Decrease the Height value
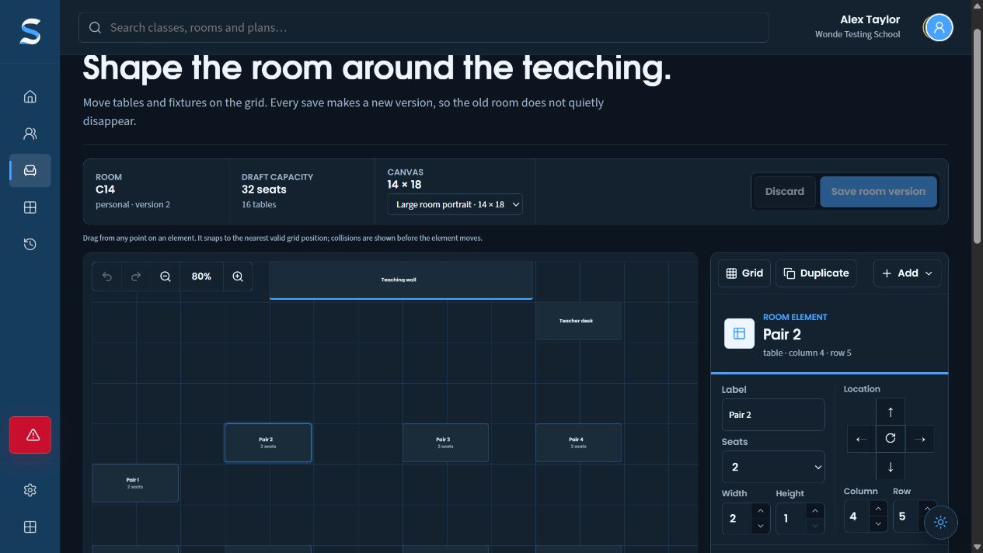Viewport: 983px width, 553px height. click(x=814, y=526)
